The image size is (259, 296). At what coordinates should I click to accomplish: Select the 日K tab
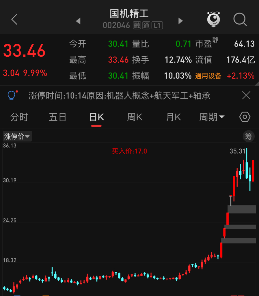96,117
